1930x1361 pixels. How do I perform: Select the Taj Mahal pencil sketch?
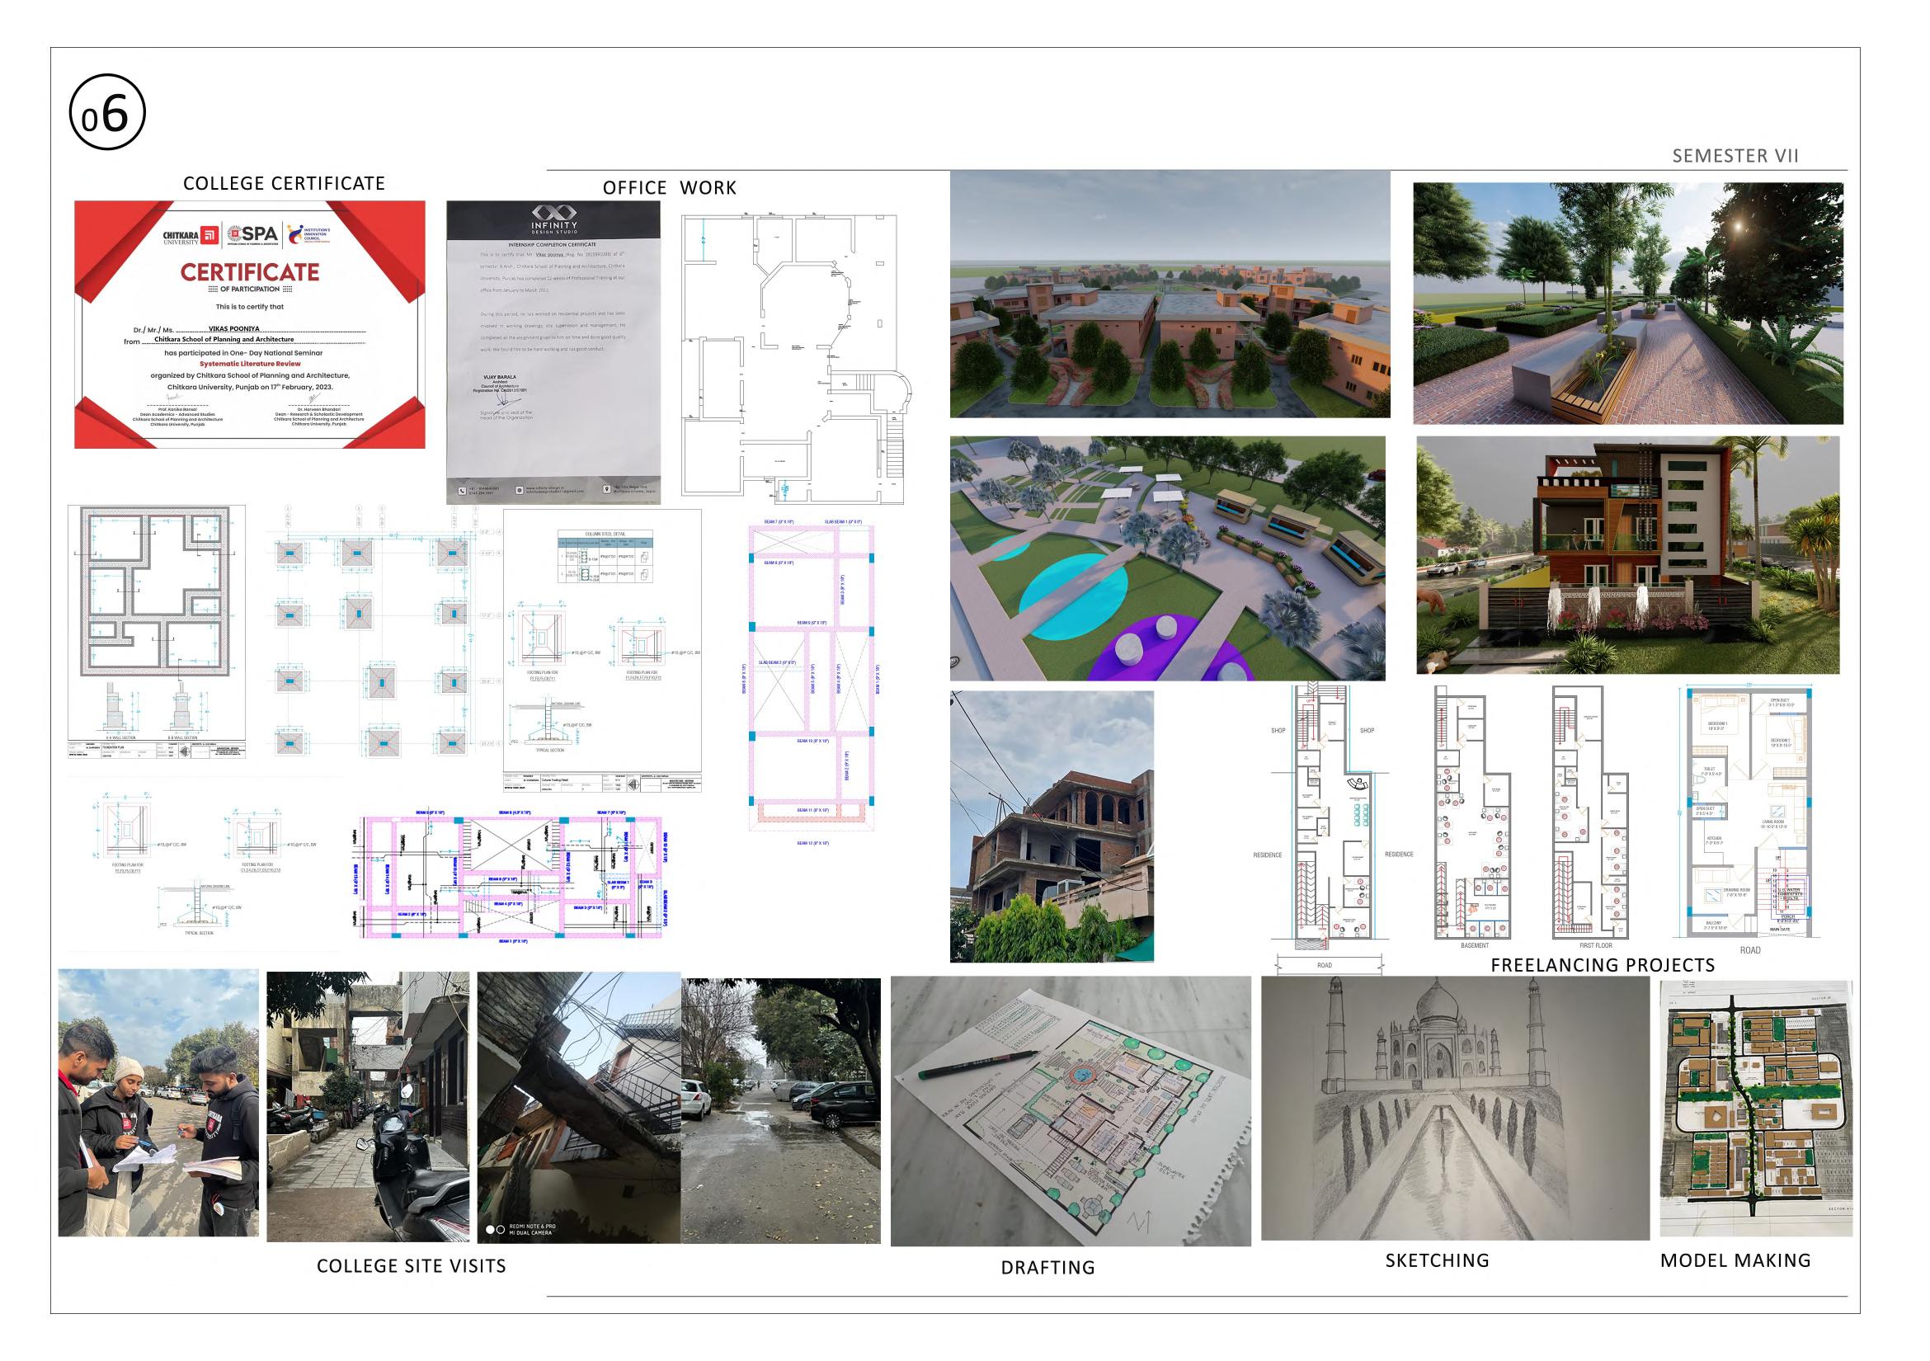1454,1108
